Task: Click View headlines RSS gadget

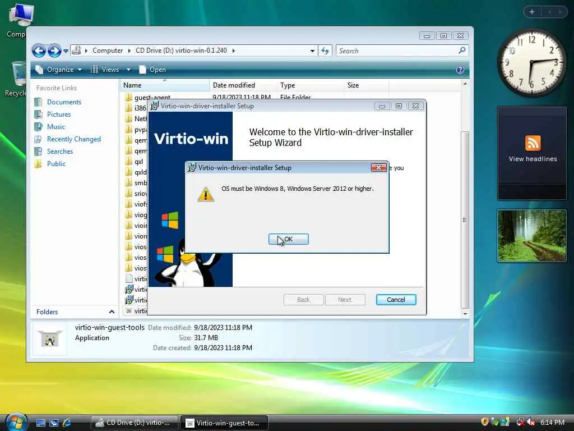Action: [533, 153]
